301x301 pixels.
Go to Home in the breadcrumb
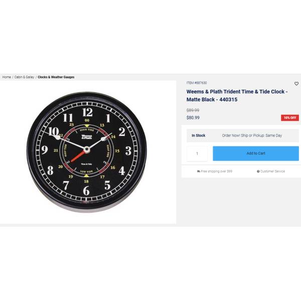click(x=7, y=77)
